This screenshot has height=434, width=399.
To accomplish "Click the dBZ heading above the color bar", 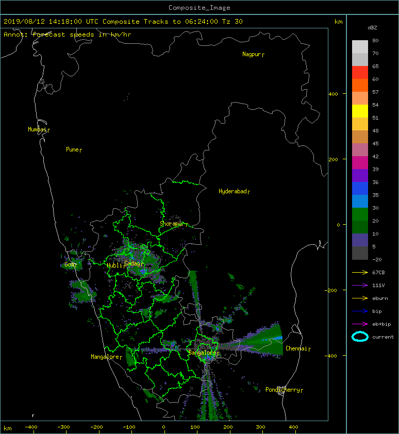I will [x=372, y=28].
